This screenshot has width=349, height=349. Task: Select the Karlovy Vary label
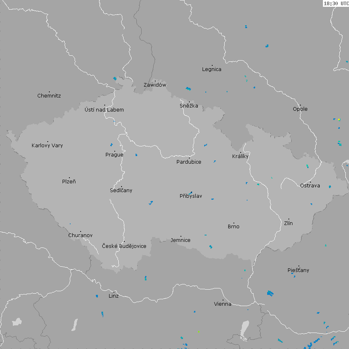[47, 146]
